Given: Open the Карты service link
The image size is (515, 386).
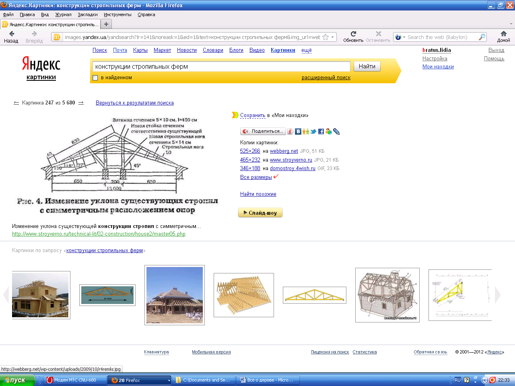Looking at the screenshot, I should pyautogui.click(x=140, y=50).
